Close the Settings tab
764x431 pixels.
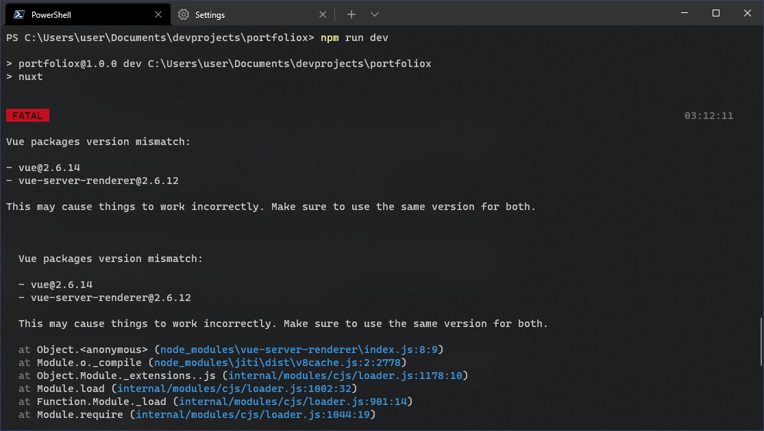323,14
